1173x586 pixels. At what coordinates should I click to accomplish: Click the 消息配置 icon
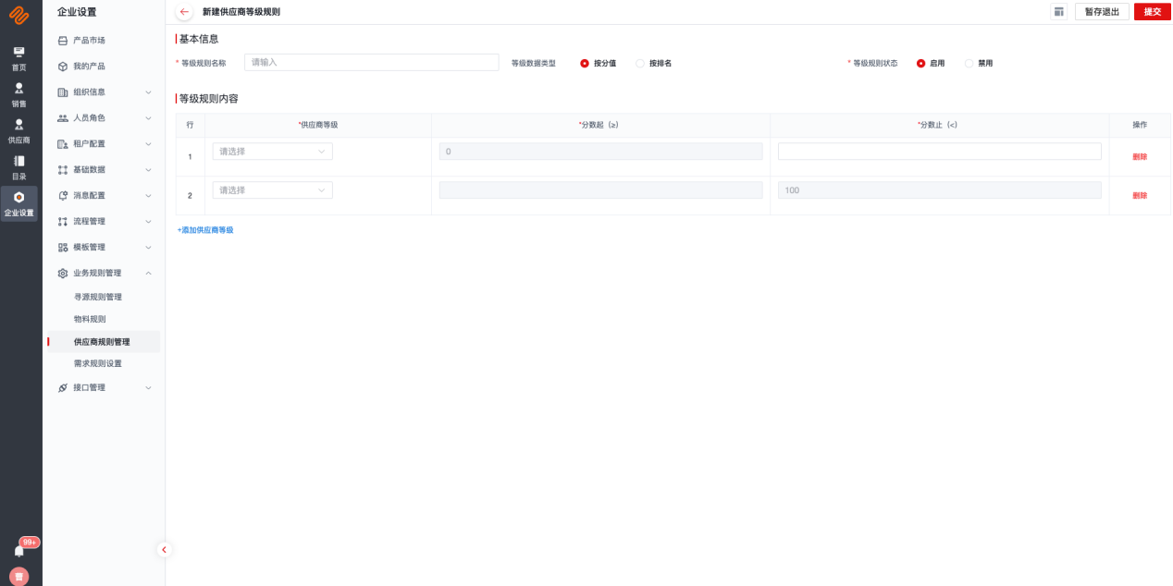63,196
